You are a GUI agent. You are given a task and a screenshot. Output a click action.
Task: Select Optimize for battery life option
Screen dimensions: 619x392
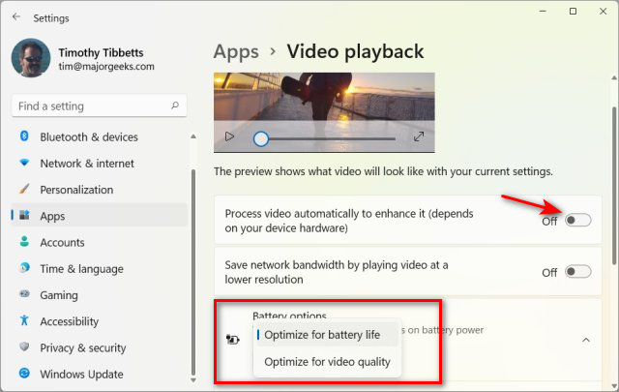tap(327, 335)
